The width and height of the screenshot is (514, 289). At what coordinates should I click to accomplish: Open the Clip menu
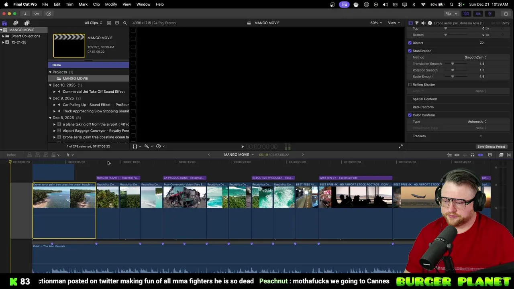coord(96,4)
